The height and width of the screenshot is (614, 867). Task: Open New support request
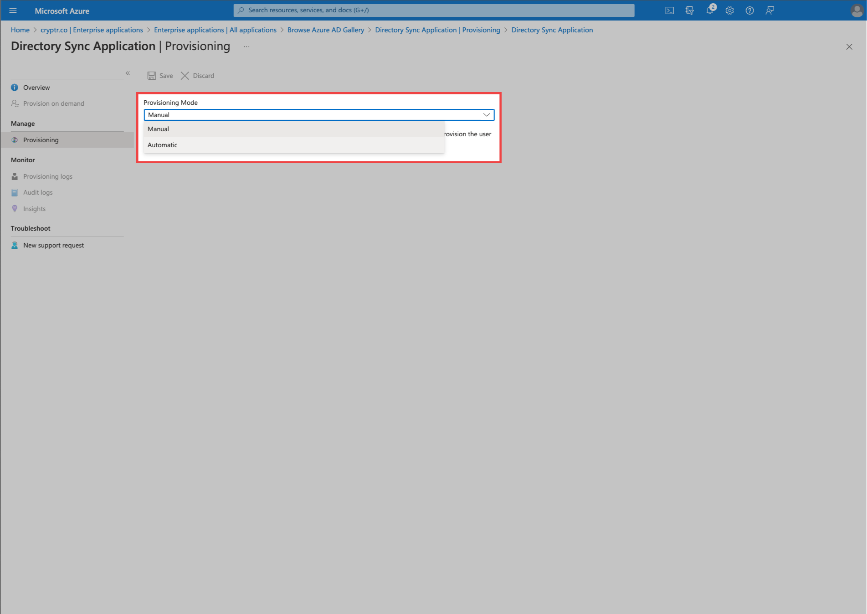click(x=54, y=245)
